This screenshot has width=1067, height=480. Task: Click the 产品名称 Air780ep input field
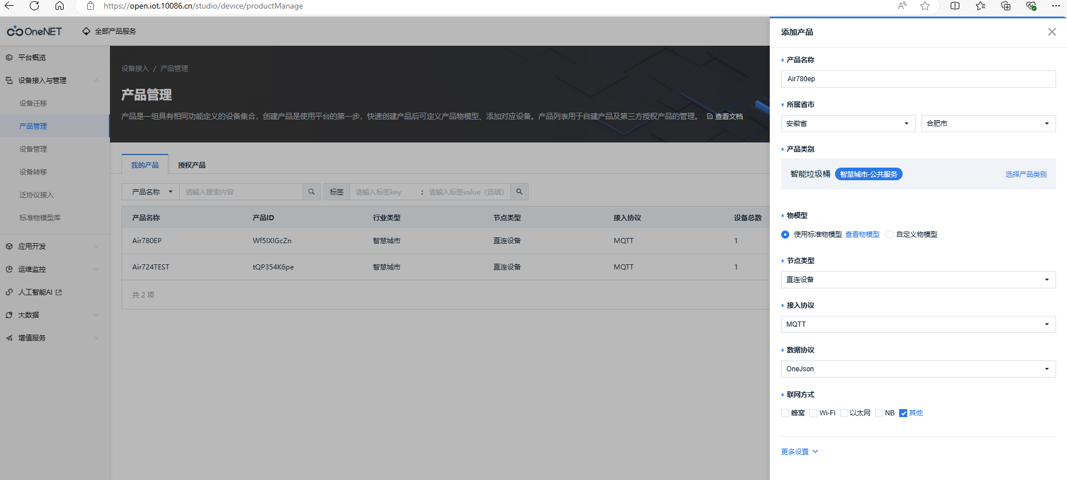[x=919, y=79]
